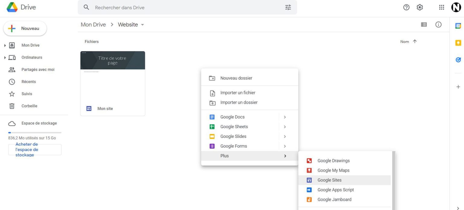
Task: Click Acheter de l'espace de stockage
Action: [35, 150]
